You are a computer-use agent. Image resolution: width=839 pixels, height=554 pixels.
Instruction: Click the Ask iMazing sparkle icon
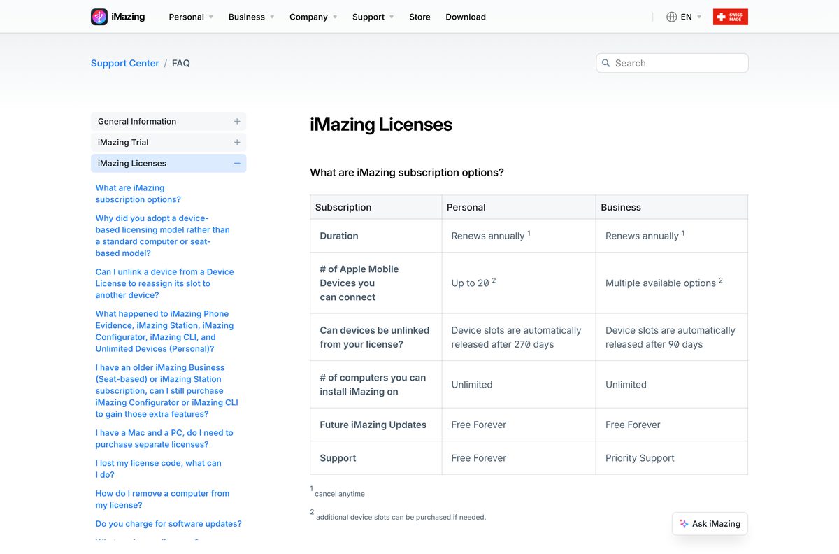click(684, 524)
